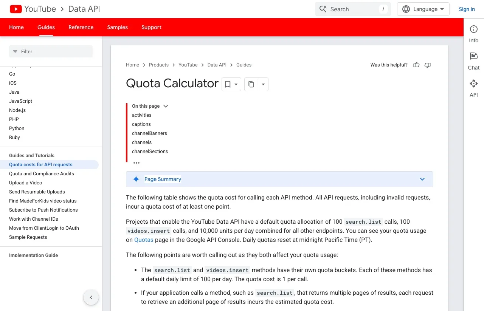Show more On this page entries
The width and height of the screenshot is (484, 311).
click(x=137, y=163)
